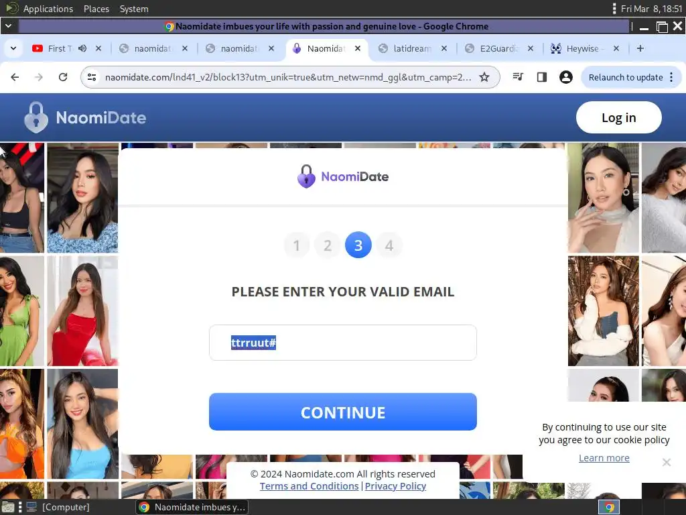Open the Places menu
The width and height of the screenshot is (686, 515).
click(96, 9)
